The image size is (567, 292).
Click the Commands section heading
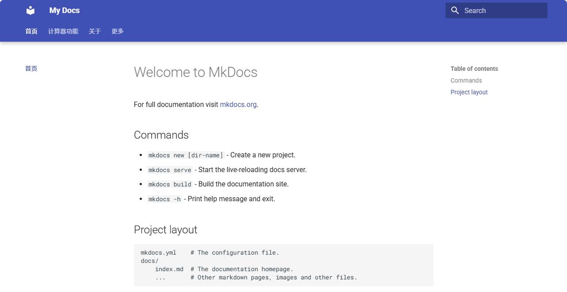pos(161,135)
